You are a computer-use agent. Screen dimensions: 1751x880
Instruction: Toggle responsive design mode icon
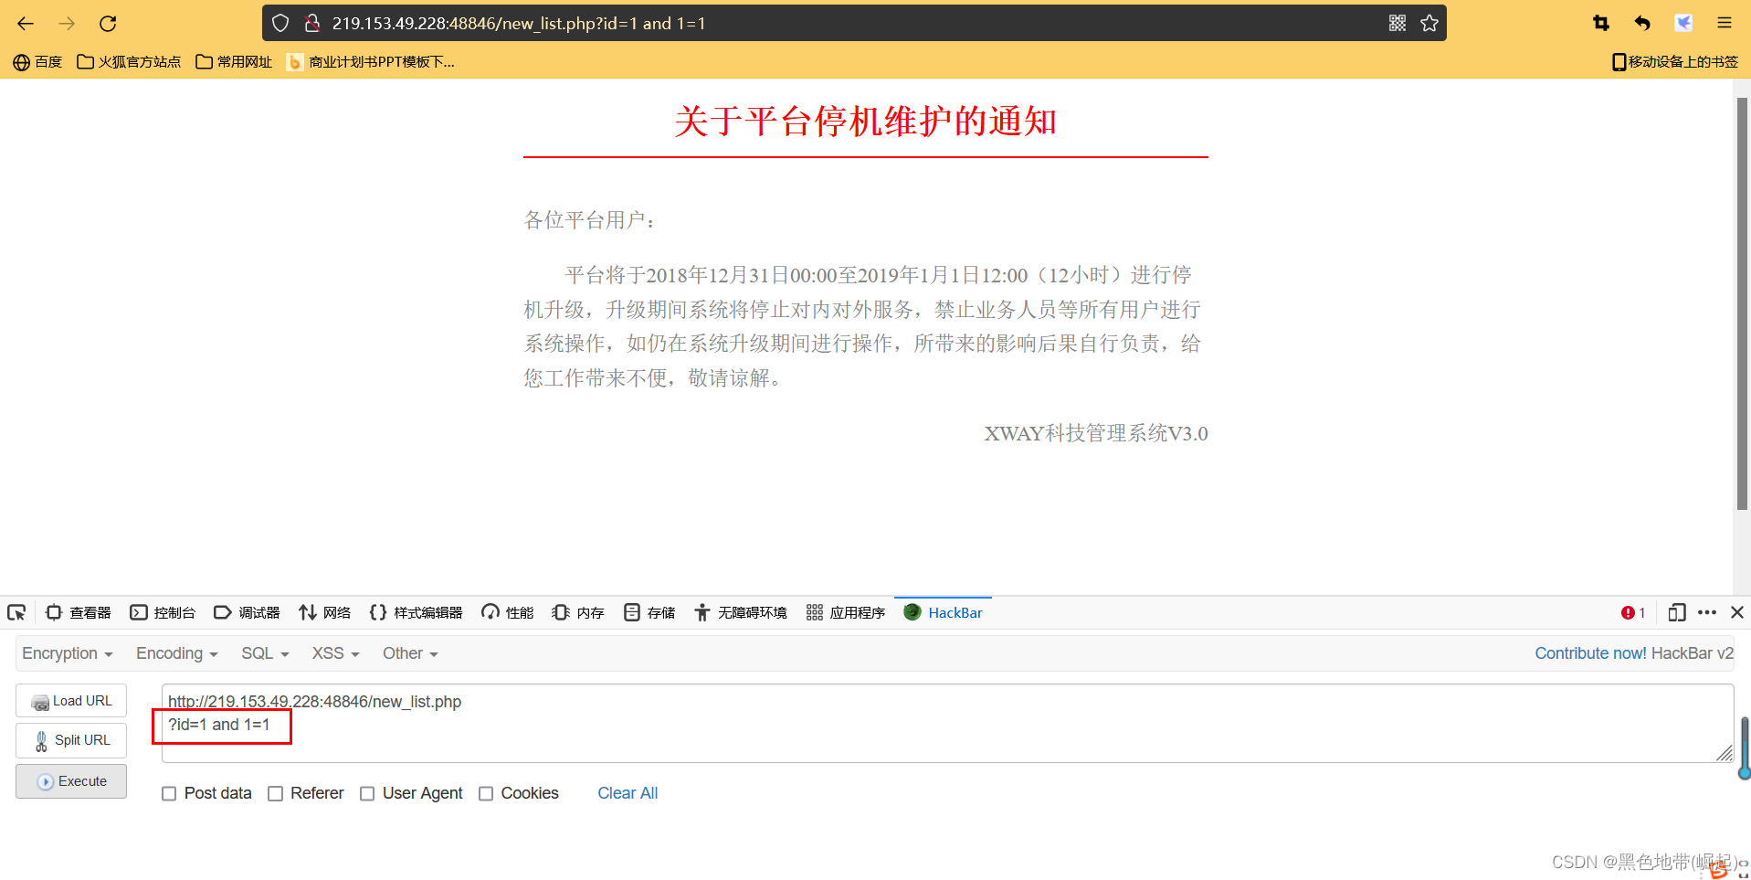coord(1676,612)
